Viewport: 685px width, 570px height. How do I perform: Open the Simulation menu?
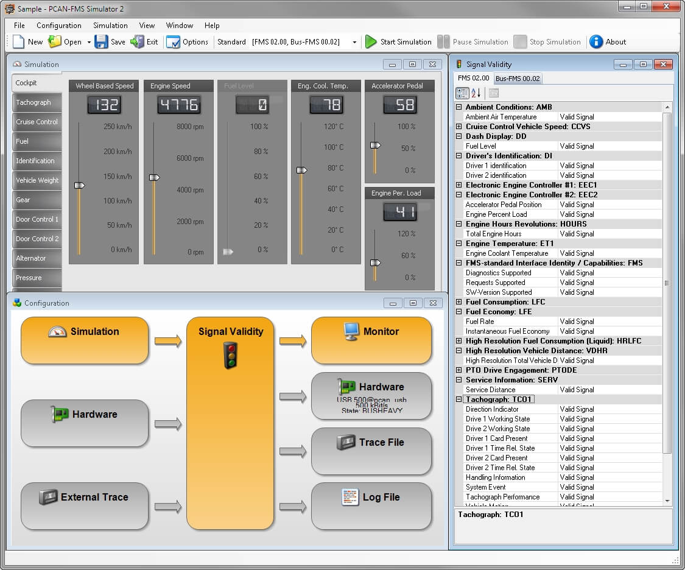pyautogui.click(x=110, y=26)
